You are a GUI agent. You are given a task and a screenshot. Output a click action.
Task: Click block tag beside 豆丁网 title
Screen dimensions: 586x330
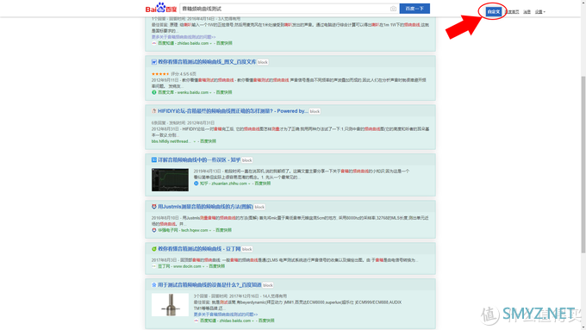(x=246, y=249)
